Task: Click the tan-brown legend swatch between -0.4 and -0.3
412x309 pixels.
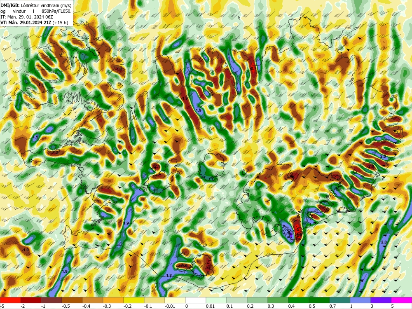Action: tap(93, 300)
